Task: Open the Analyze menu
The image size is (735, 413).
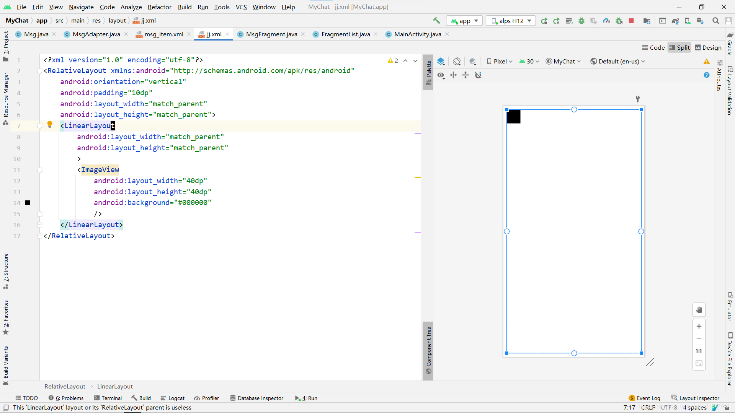Action: [131, 7]
